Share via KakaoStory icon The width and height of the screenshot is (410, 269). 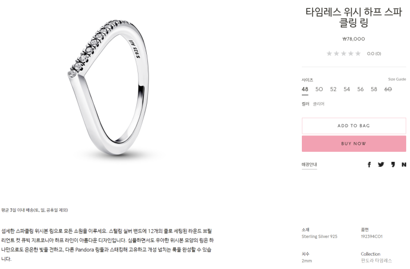(393, 165)
